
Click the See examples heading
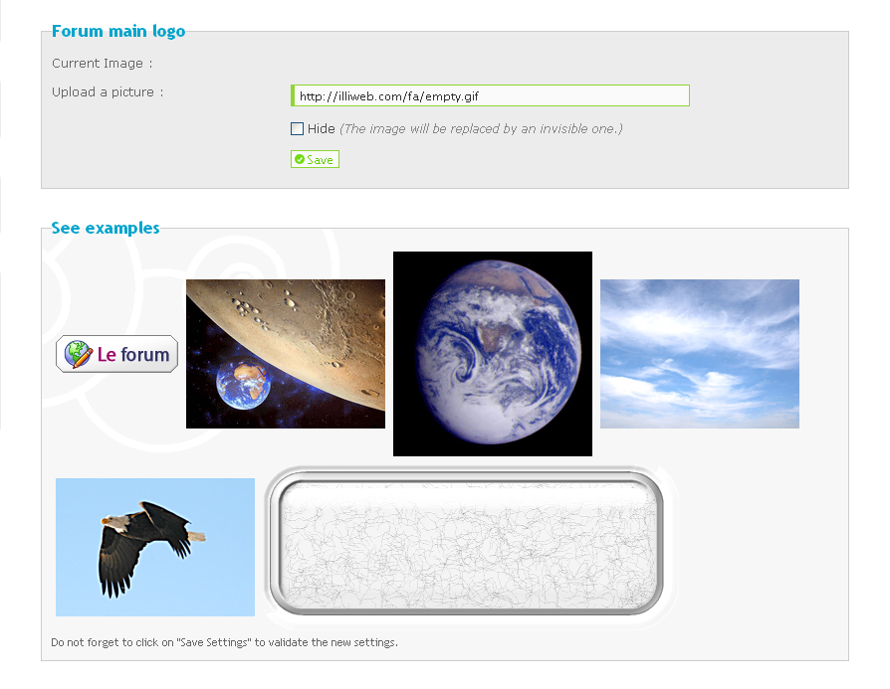106,228
